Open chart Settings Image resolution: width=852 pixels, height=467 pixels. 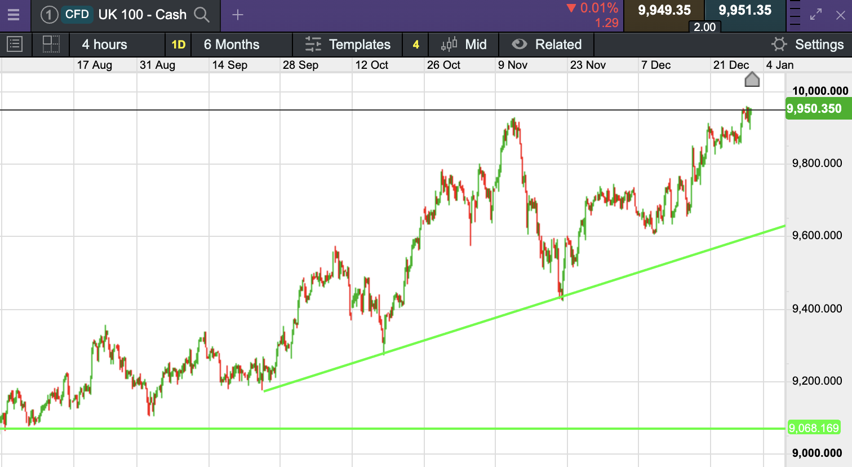click(807, 45)
